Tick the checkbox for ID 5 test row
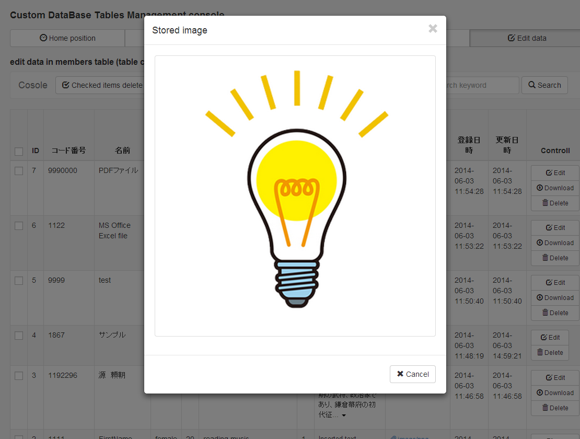580x439 pixels. point(19,281)
